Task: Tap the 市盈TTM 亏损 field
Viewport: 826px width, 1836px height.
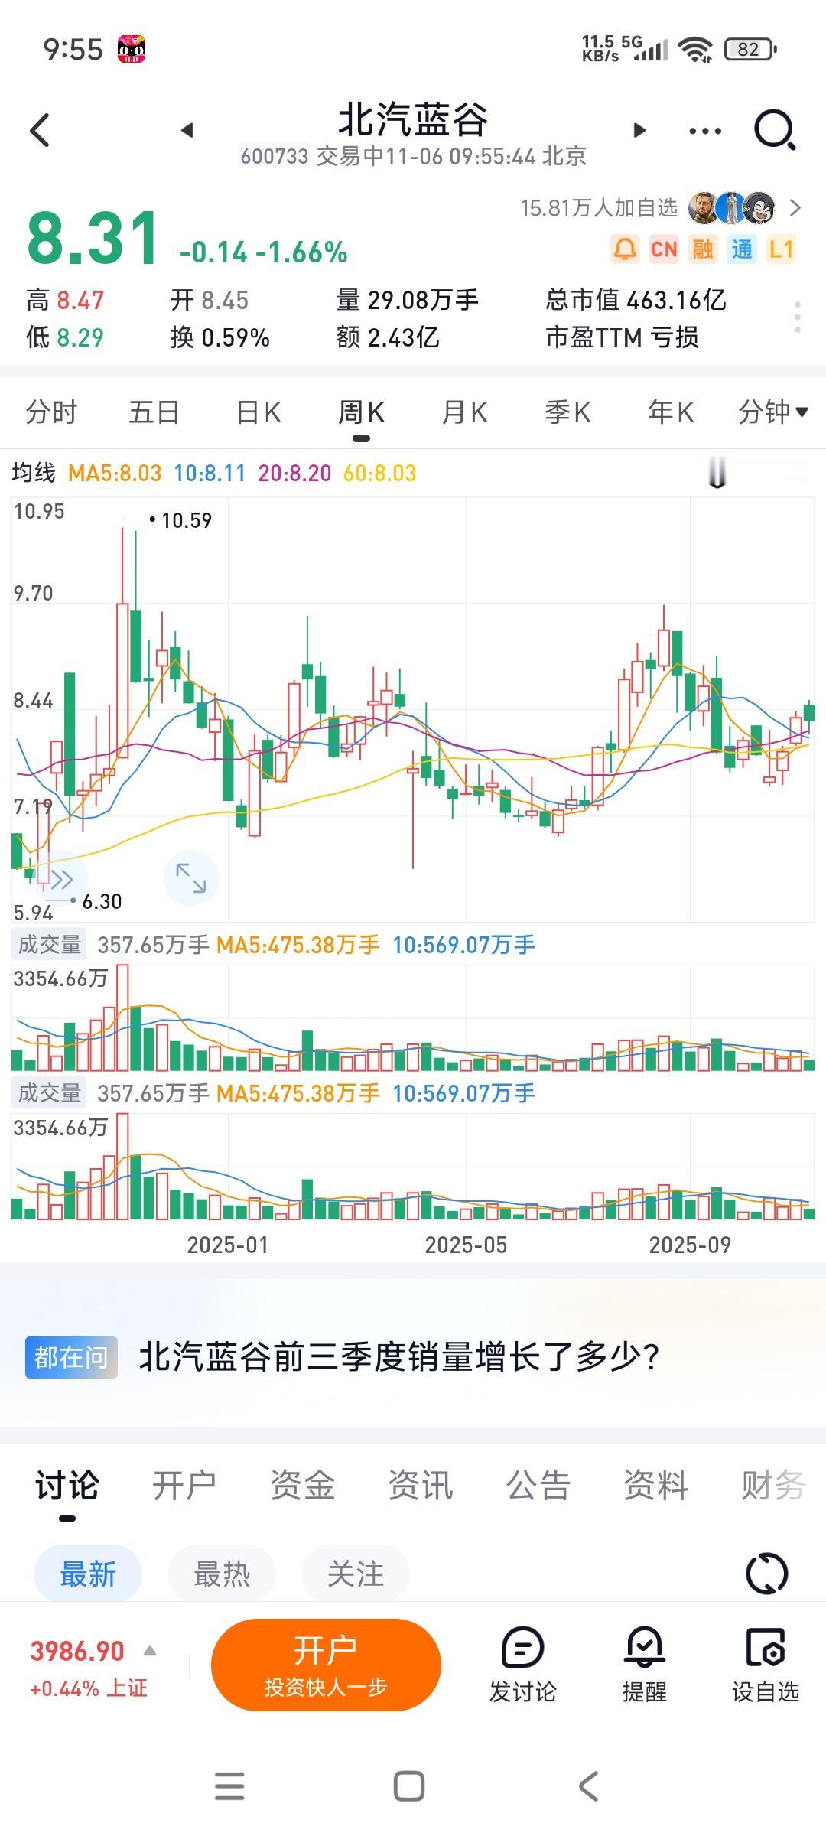Action: tap(623, 337)
